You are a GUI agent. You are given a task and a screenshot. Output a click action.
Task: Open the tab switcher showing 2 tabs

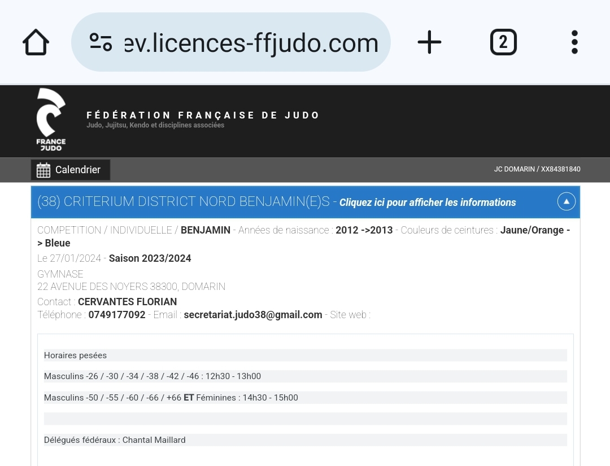[x=503, y=42]
